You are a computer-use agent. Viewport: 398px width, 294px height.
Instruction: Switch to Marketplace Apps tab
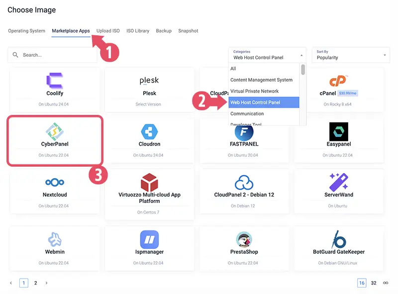coord(71,31)
